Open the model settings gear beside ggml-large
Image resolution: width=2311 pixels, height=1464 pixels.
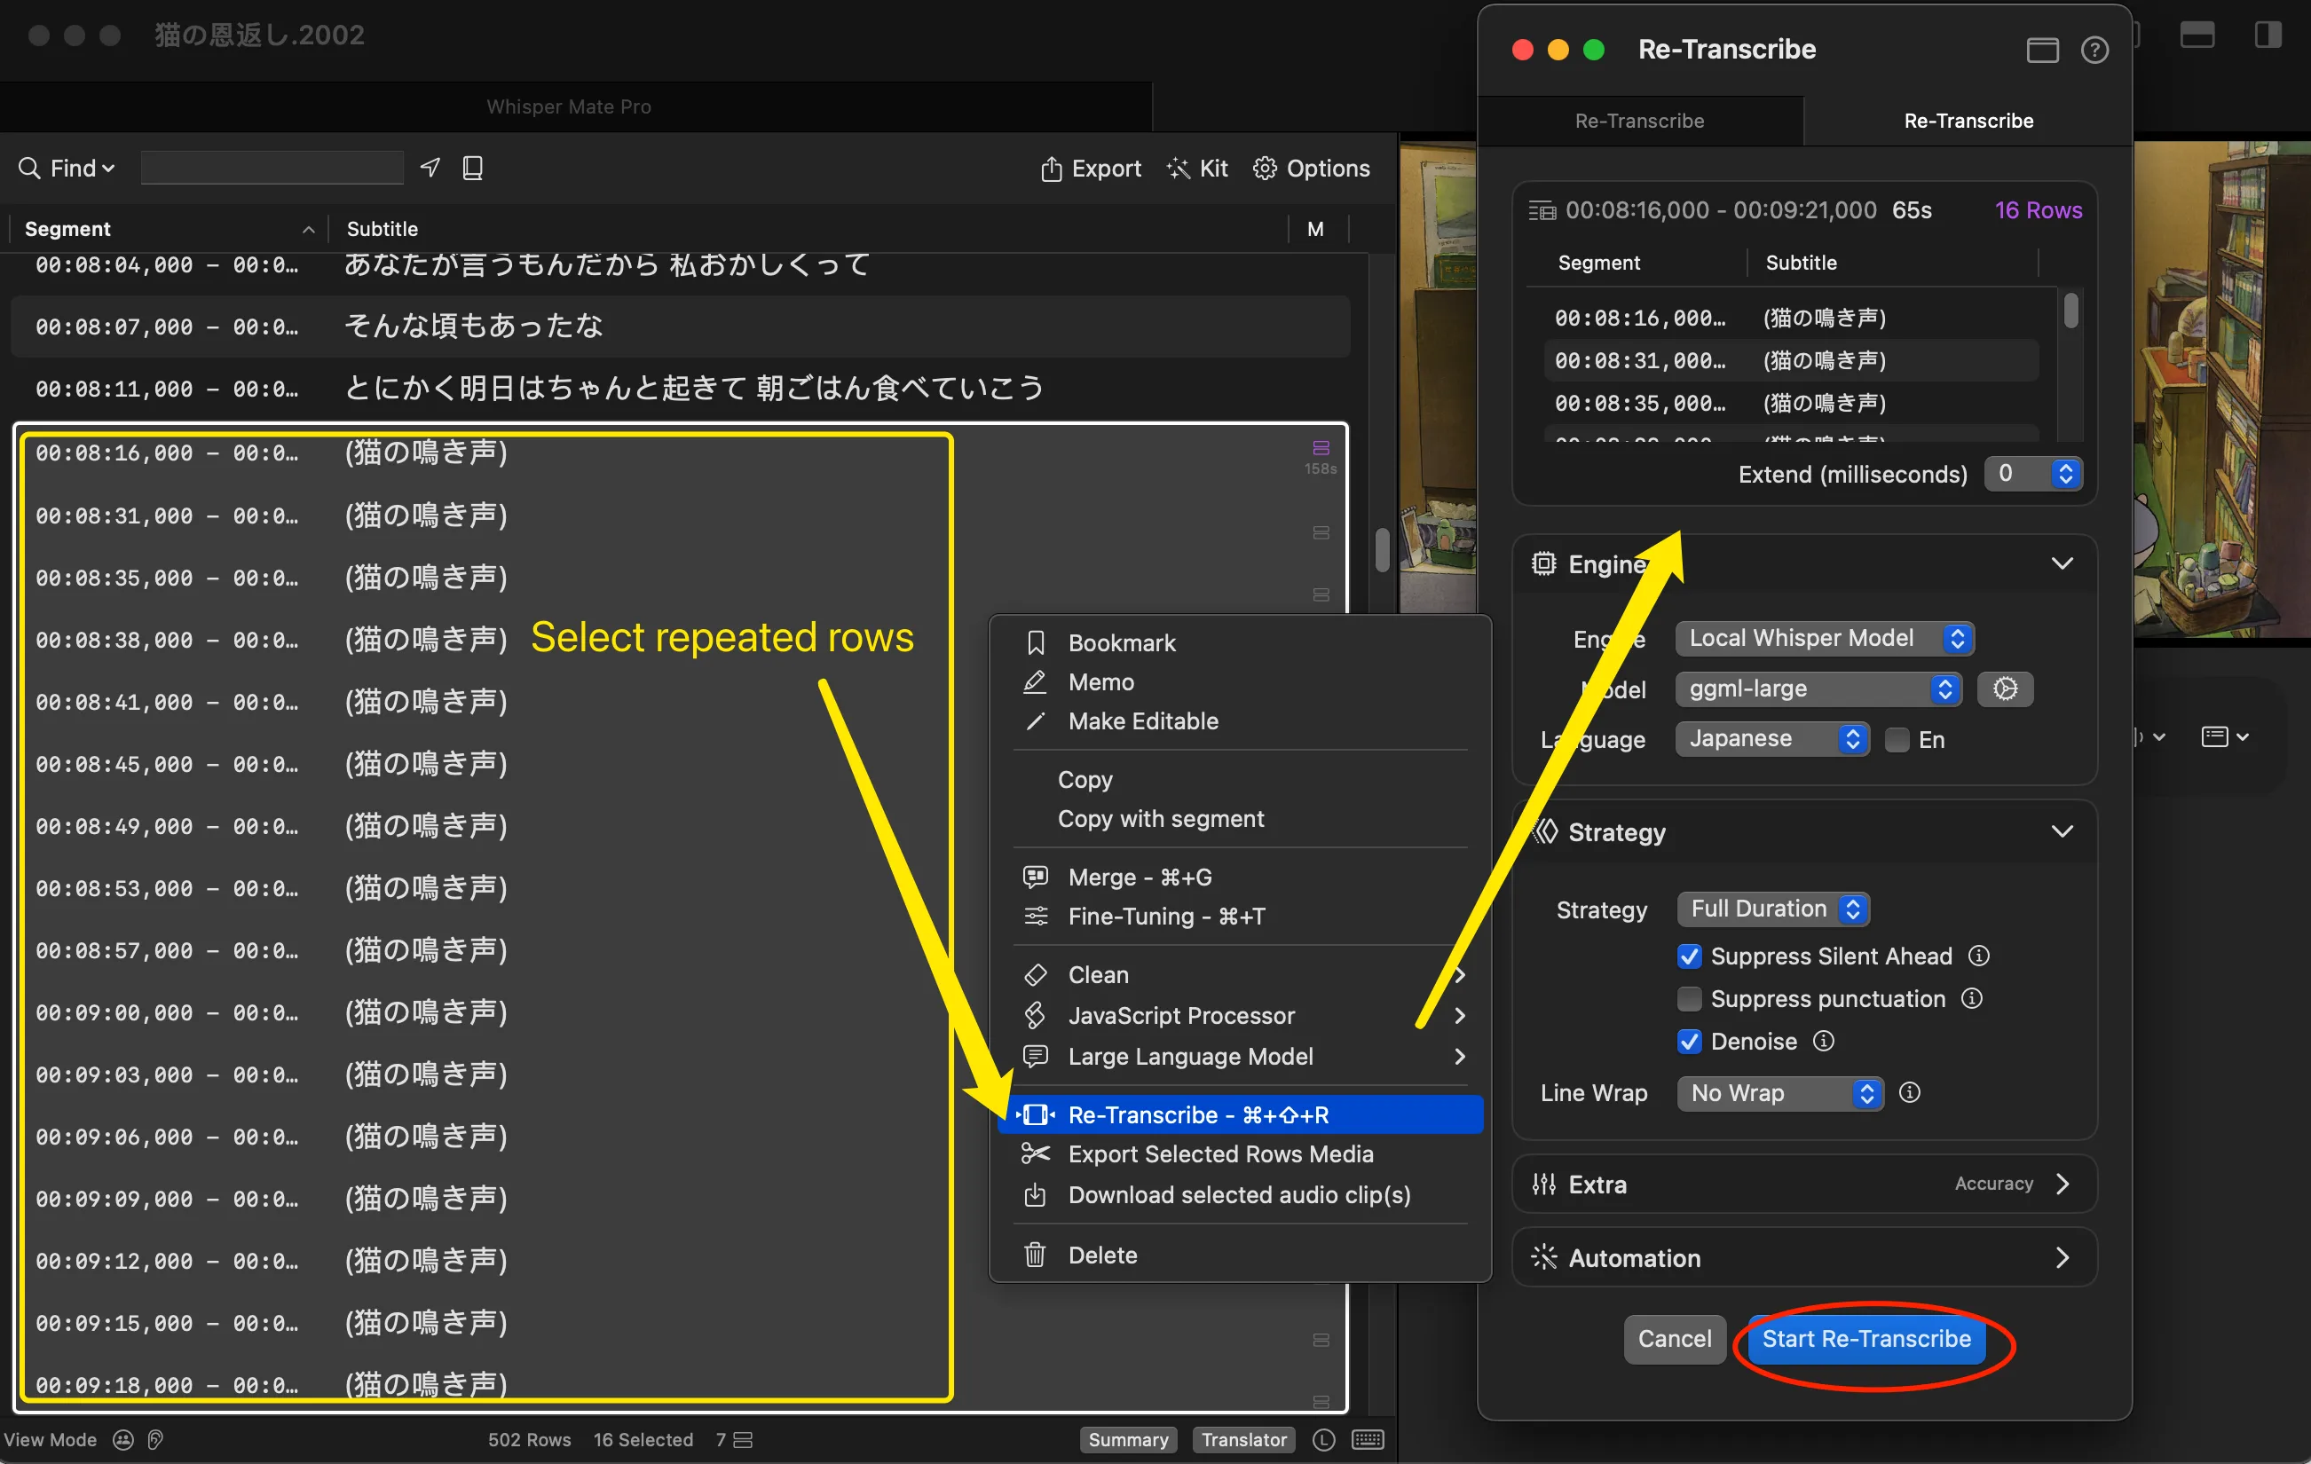2005,689
